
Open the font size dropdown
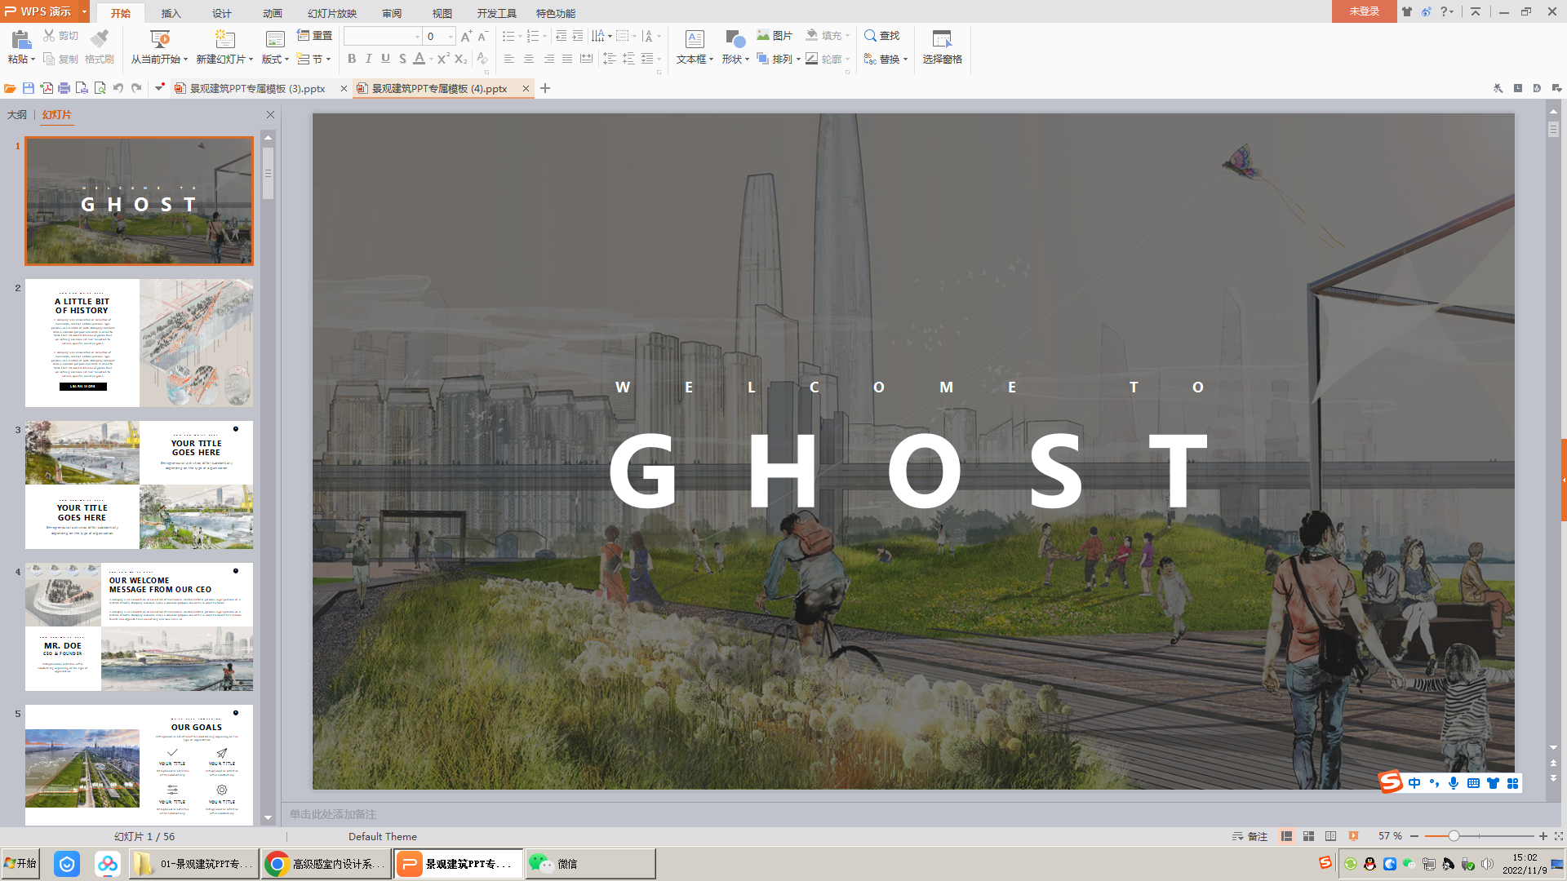click(451, 37)
